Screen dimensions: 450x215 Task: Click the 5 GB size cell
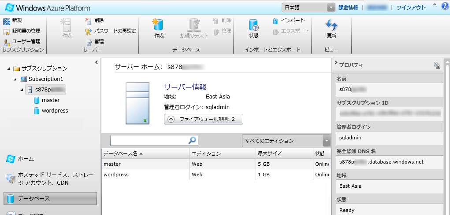(284, 164)
